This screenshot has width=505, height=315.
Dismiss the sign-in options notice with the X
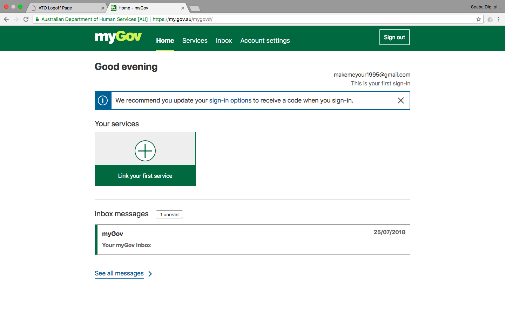[401, 100]
